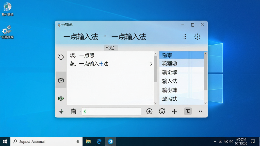Expand the right chevron on 一点输入土法 row
This screenshot has height=146, width=260.
(151, 64)
